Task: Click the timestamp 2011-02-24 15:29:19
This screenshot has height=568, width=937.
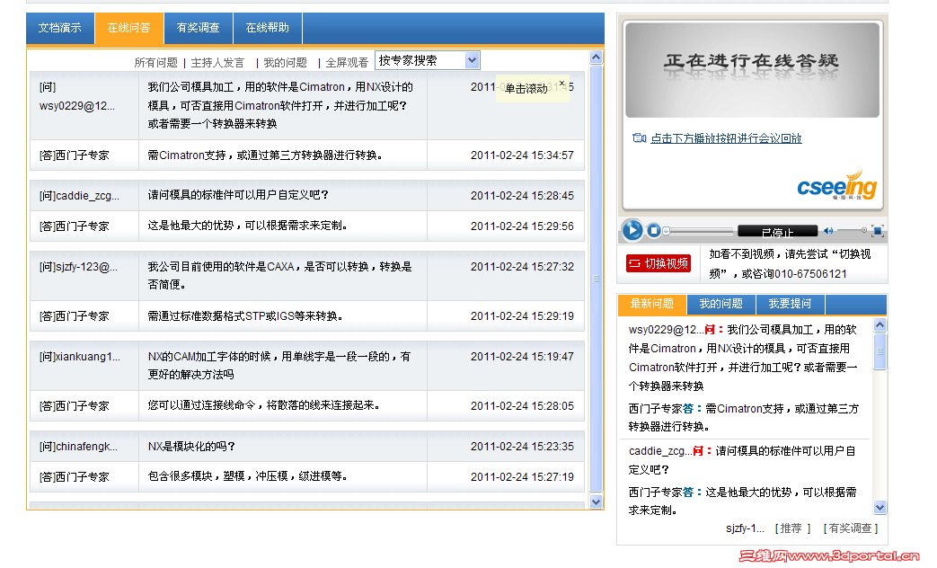Action: click(x=522, y=315)
